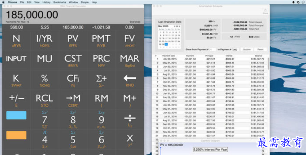Screen dimensions: 306x155
Task: Click the Show from Payment # field
Action: coord(213,50)
